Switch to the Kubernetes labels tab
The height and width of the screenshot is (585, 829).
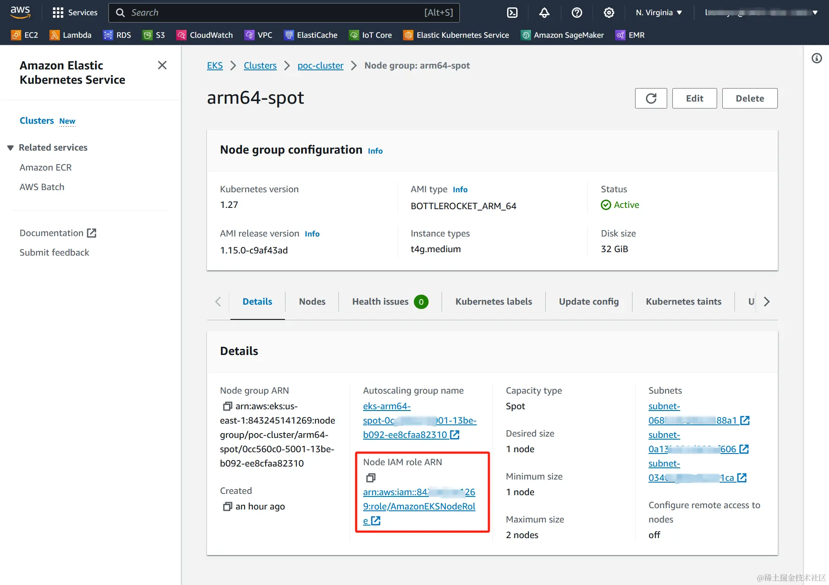click(494, 302)
